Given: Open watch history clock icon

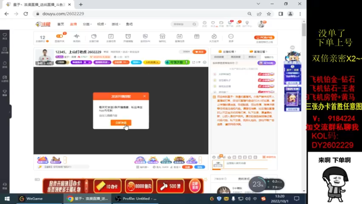Looking at the screenshot, I should [x=205, y=23].
